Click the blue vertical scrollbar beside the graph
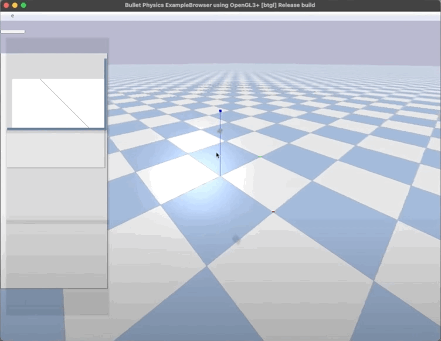 tap(106, 93)
